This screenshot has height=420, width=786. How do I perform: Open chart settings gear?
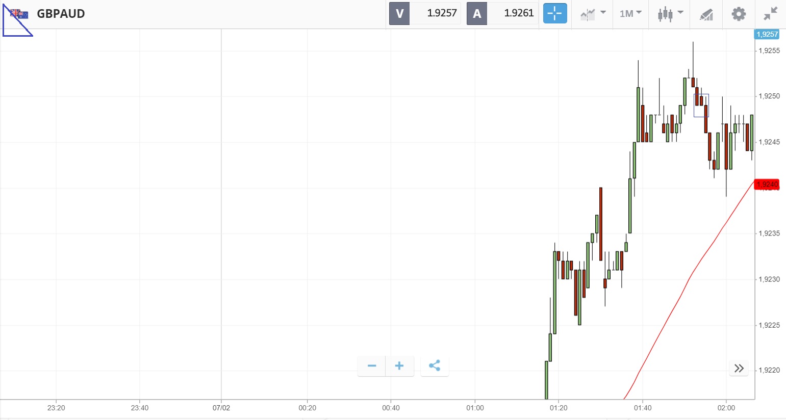point(739,14)
